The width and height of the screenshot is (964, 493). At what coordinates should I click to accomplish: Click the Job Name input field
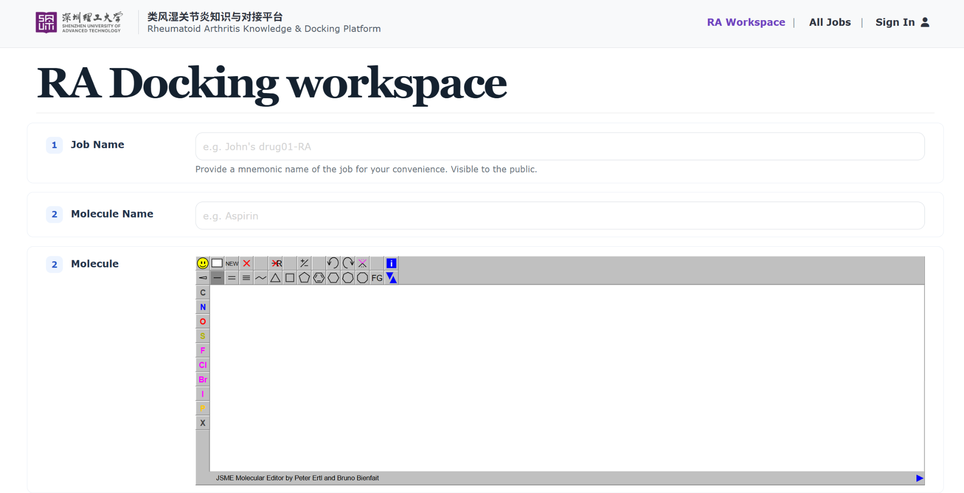(x=560, y=146)
